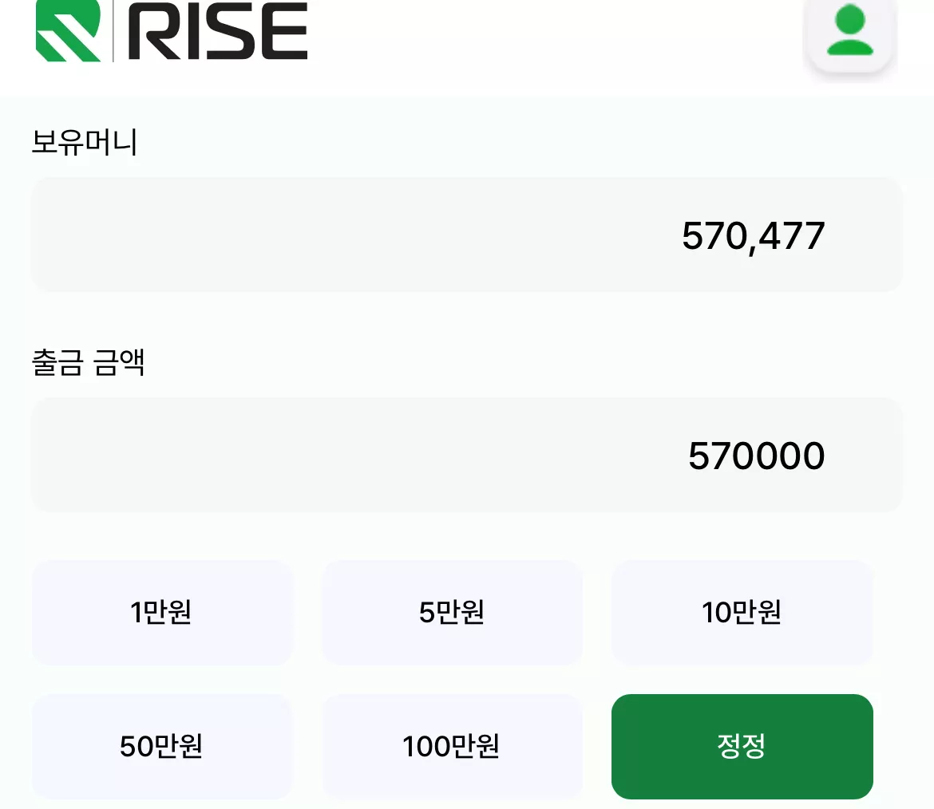
Task: Open the user profile icon
Action: pyautogui.click(x=850, y=30)
